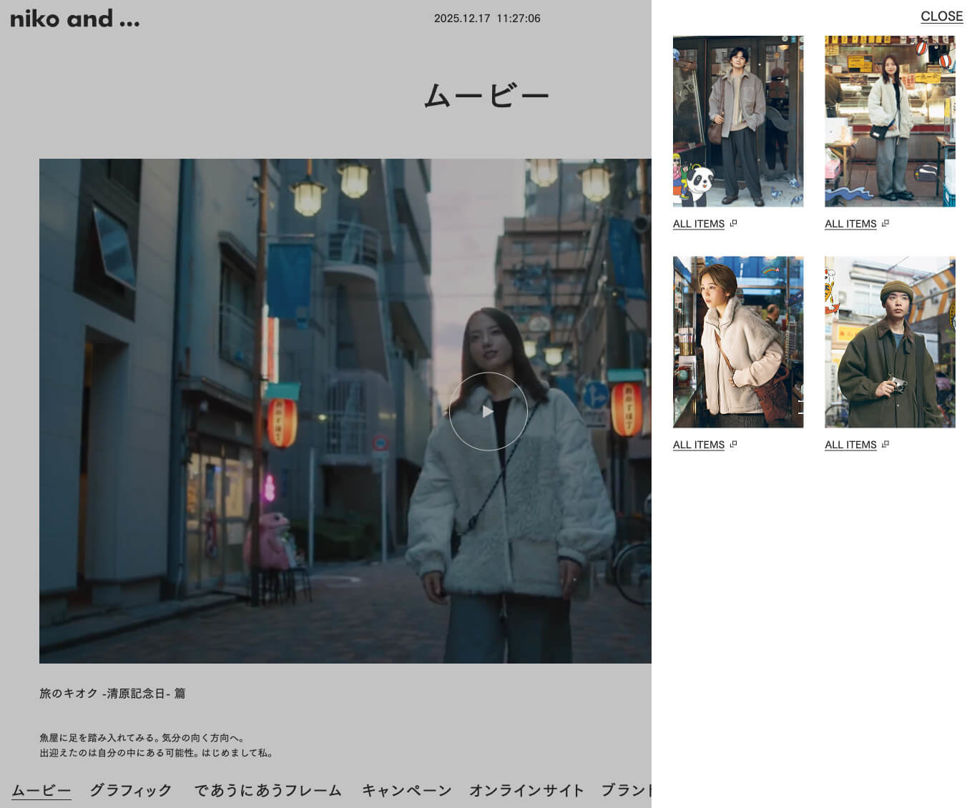Close the items side panel

(941, 16)
